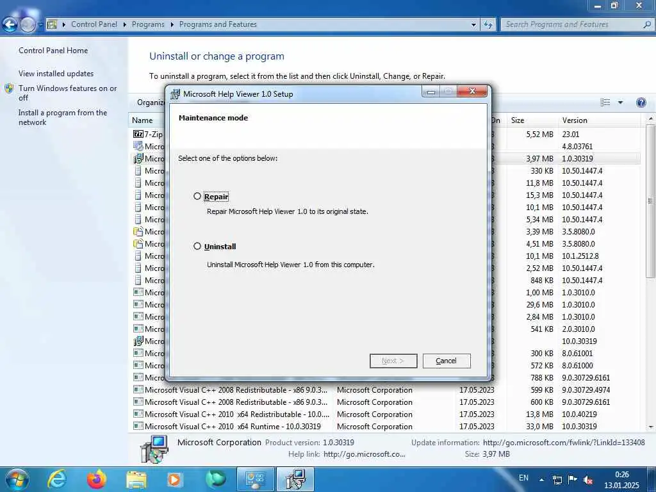Click the icon of version 10.0.30319 setup entry
The image size is (656, 492).
[x=138, y=341]
